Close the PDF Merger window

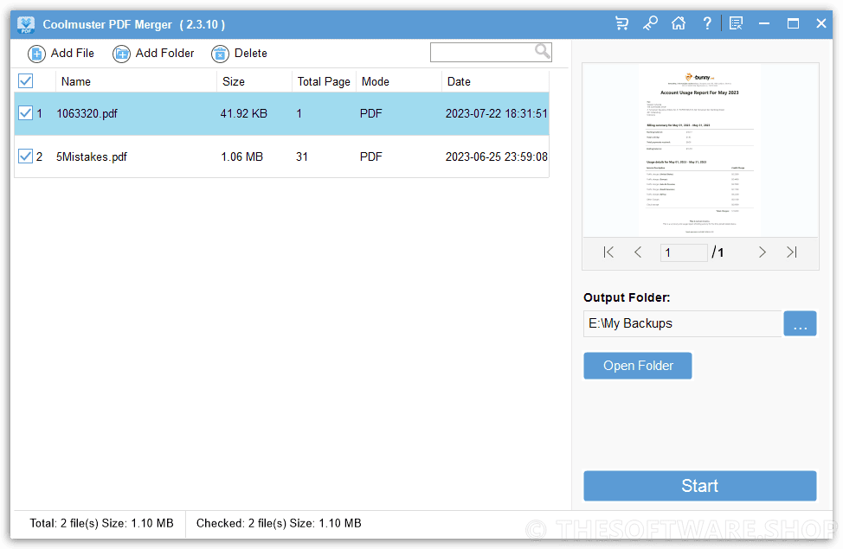[821, 23]
